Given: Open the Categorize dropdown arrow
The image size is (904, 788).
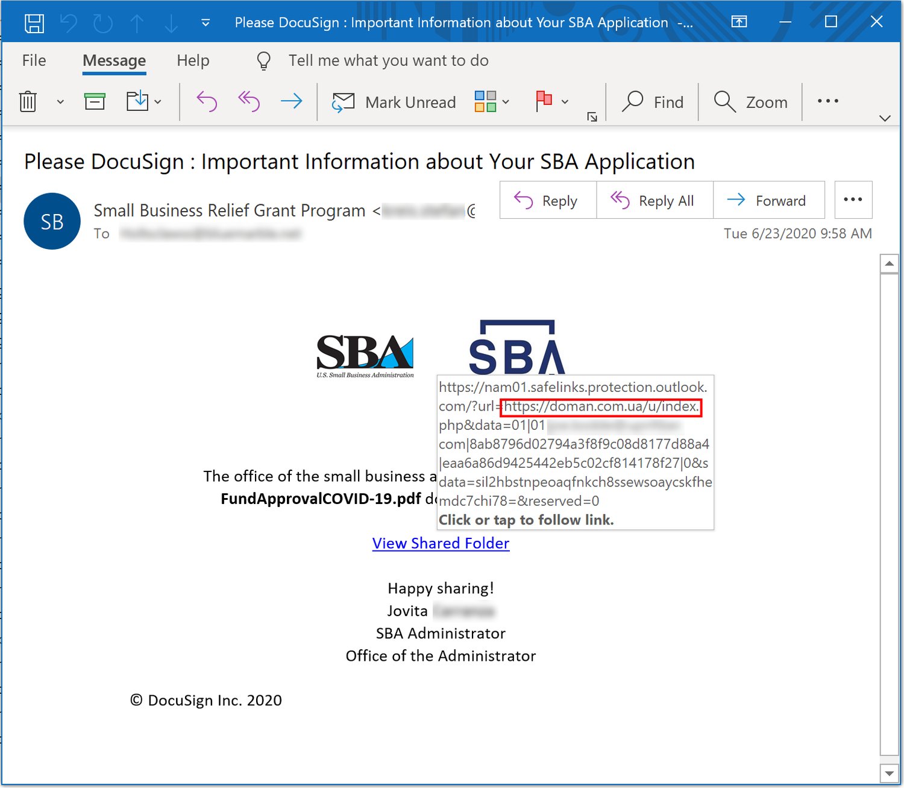Looking at the screenshot, I should [x=506, y=101].
